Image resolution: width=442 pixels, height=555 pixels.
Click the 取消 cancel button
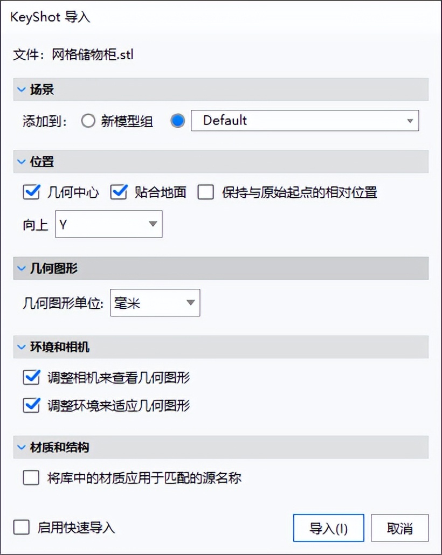[x=399, y=528]
